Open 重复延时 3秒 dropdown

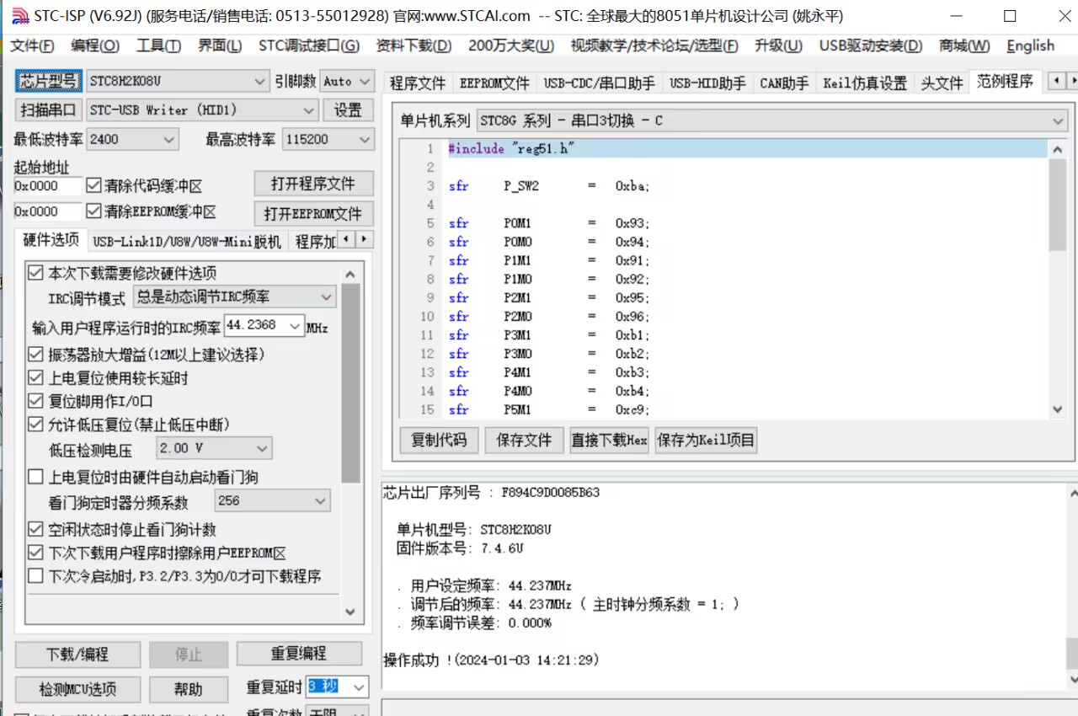pos(358,687)
